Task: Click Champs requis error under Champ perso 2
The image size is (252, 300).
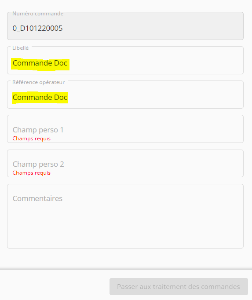Action: click(x=32, y=173)
